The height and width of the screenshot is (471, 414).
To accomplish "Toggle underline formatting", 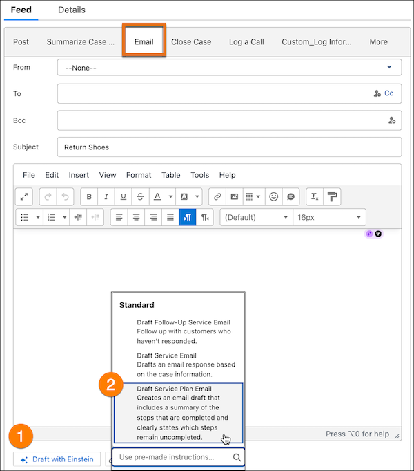I will point(124,196).
